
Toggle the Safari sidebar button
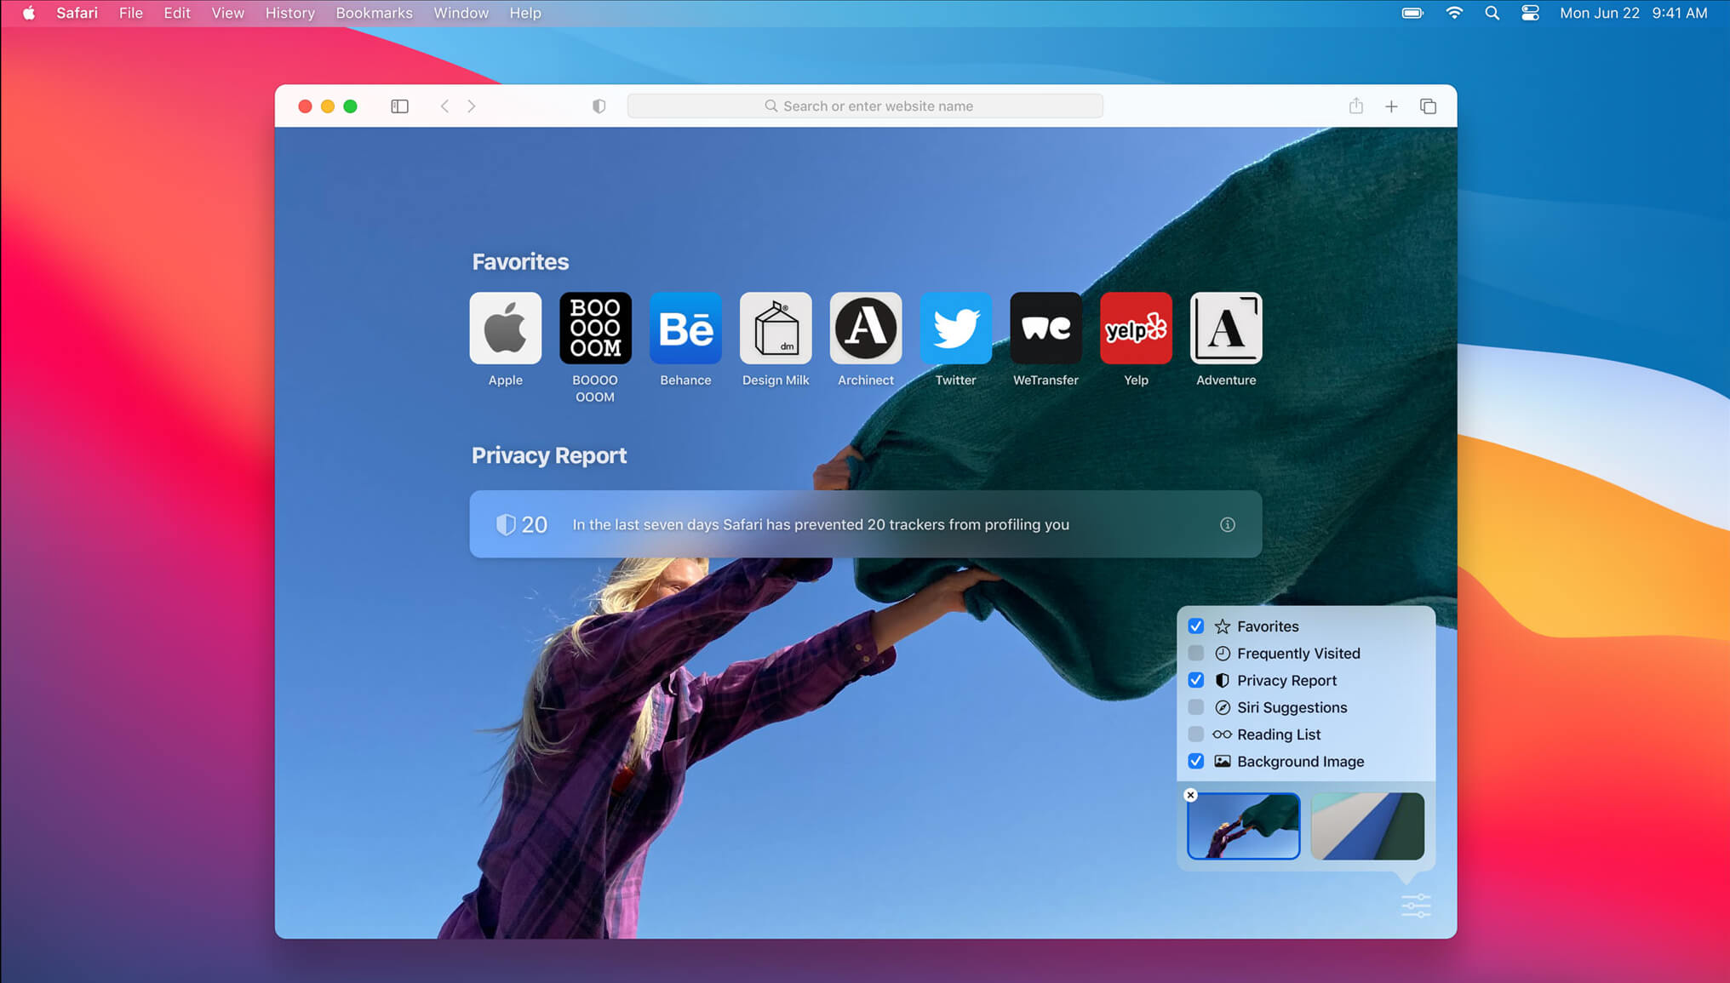coord(399,106)
